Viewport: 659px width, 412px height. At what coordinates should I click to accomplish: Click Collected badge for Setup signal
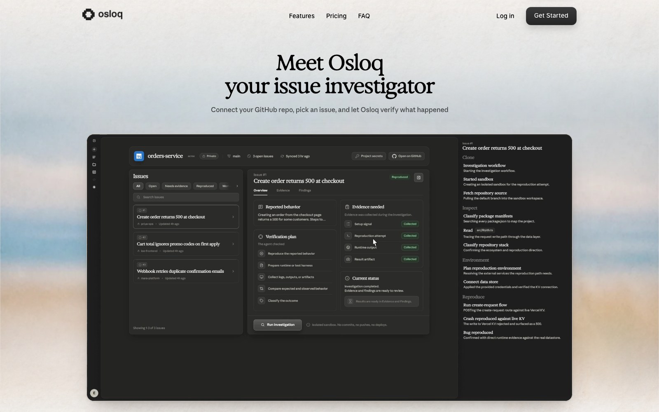(410, 224)
